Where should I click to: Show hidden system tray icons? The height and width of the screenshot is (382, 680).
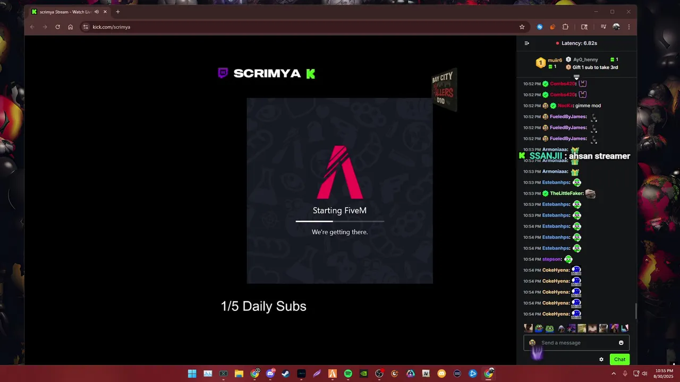(x=614, y=374)
